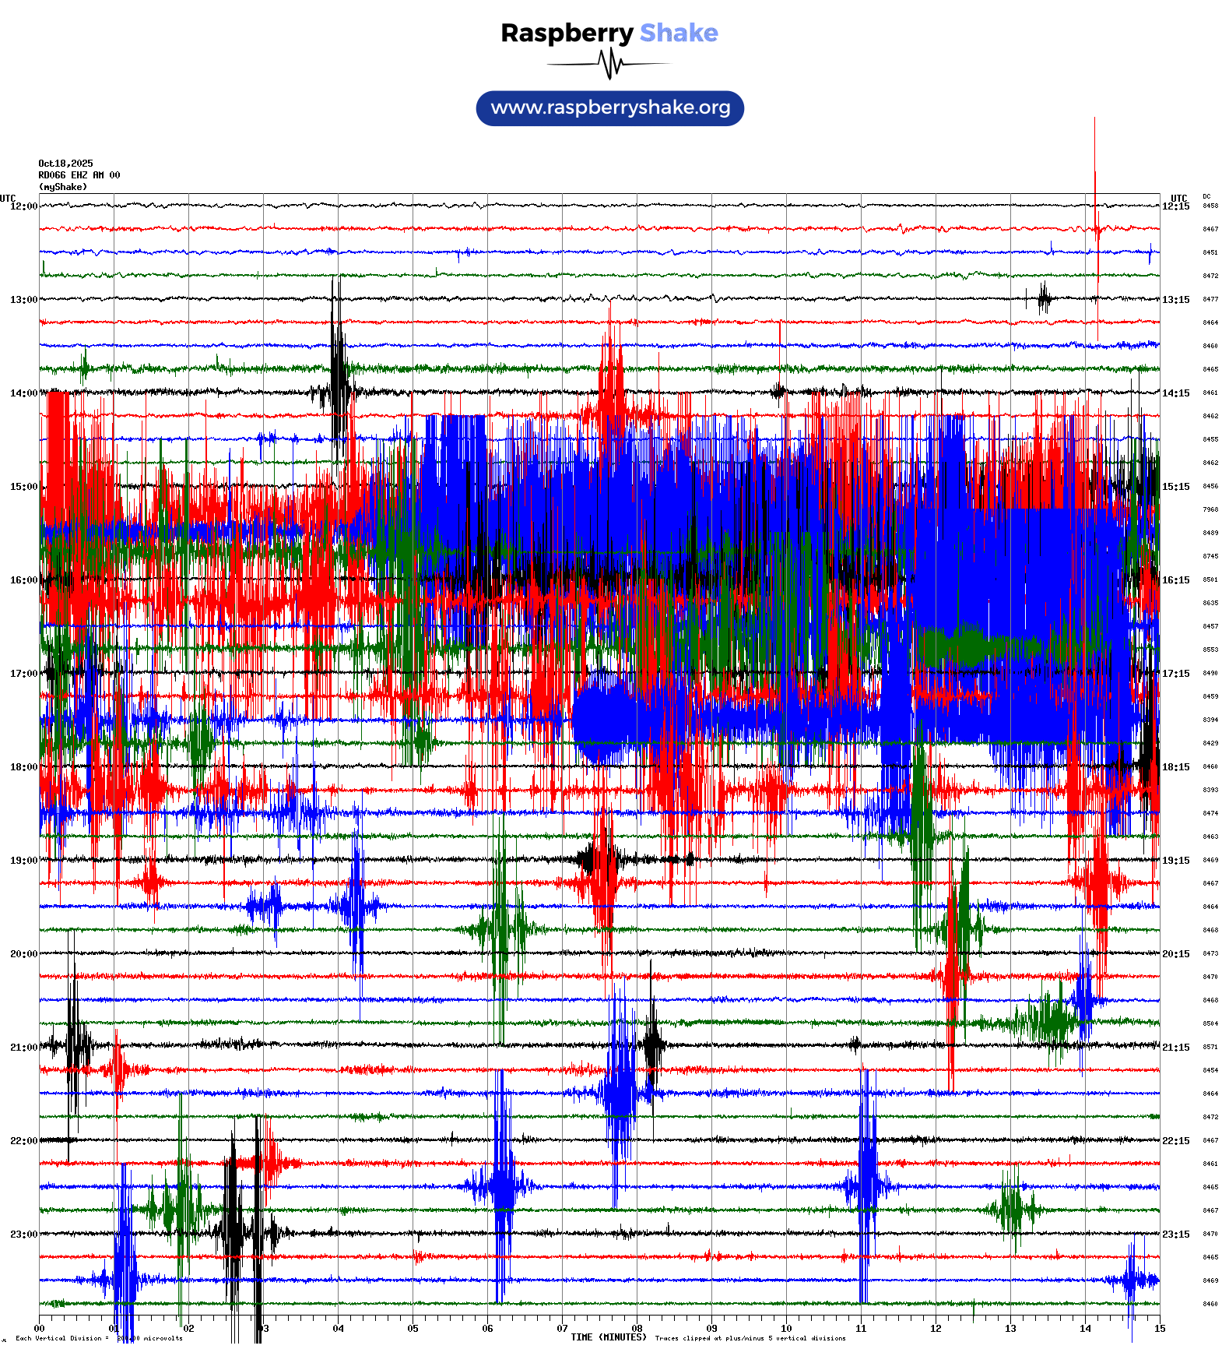1222x1349 pixels.
Task: Click the (myShake) label
Action: [63, 187]
